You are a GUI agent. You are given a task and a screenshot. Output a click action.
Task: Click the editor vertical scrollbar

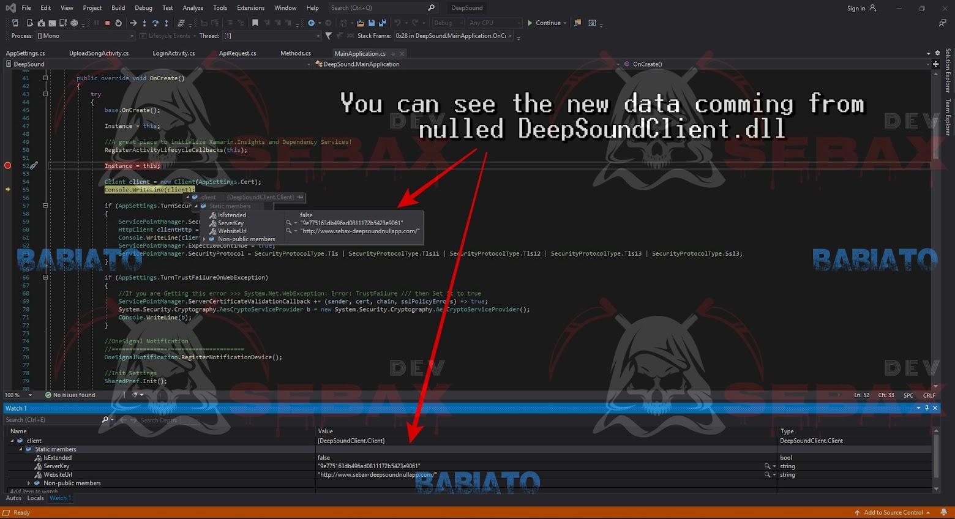click(935, 230)
